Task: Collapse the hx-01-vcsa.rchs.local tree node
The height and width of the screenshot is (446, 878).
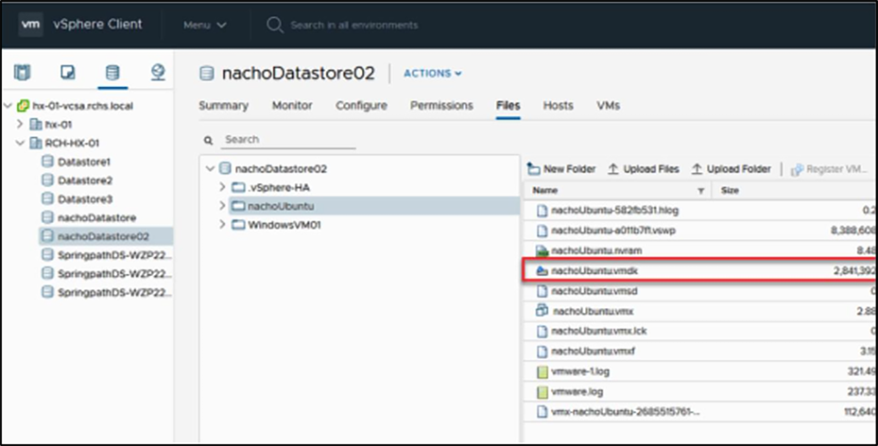Action: 8,106
